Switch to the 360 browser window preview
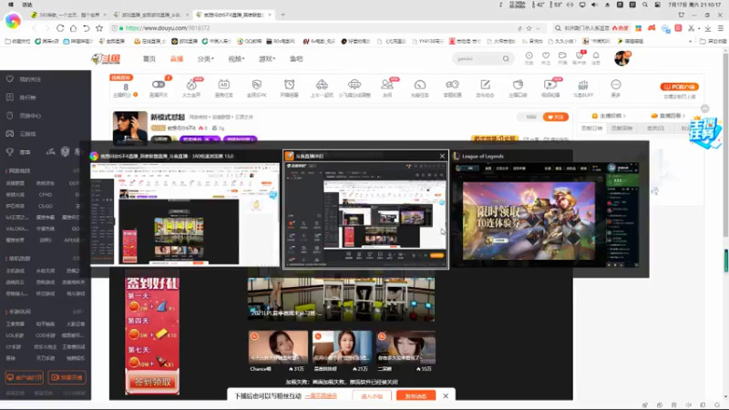Screen dimensions: 729x410 tap(185, 214)
